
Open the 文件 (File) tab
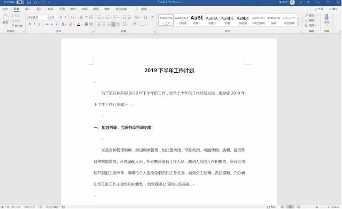pyautogui.click(x=5, y=9)
